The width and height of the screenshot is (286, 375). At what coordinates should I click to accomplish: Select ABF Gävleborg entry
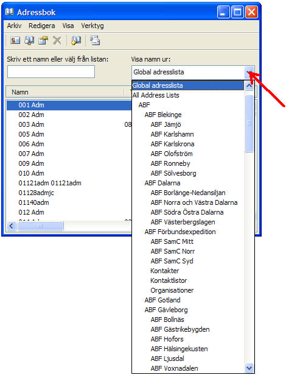(188, 310)
